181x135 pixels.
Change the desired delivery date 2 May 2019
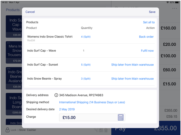(67, 109)
